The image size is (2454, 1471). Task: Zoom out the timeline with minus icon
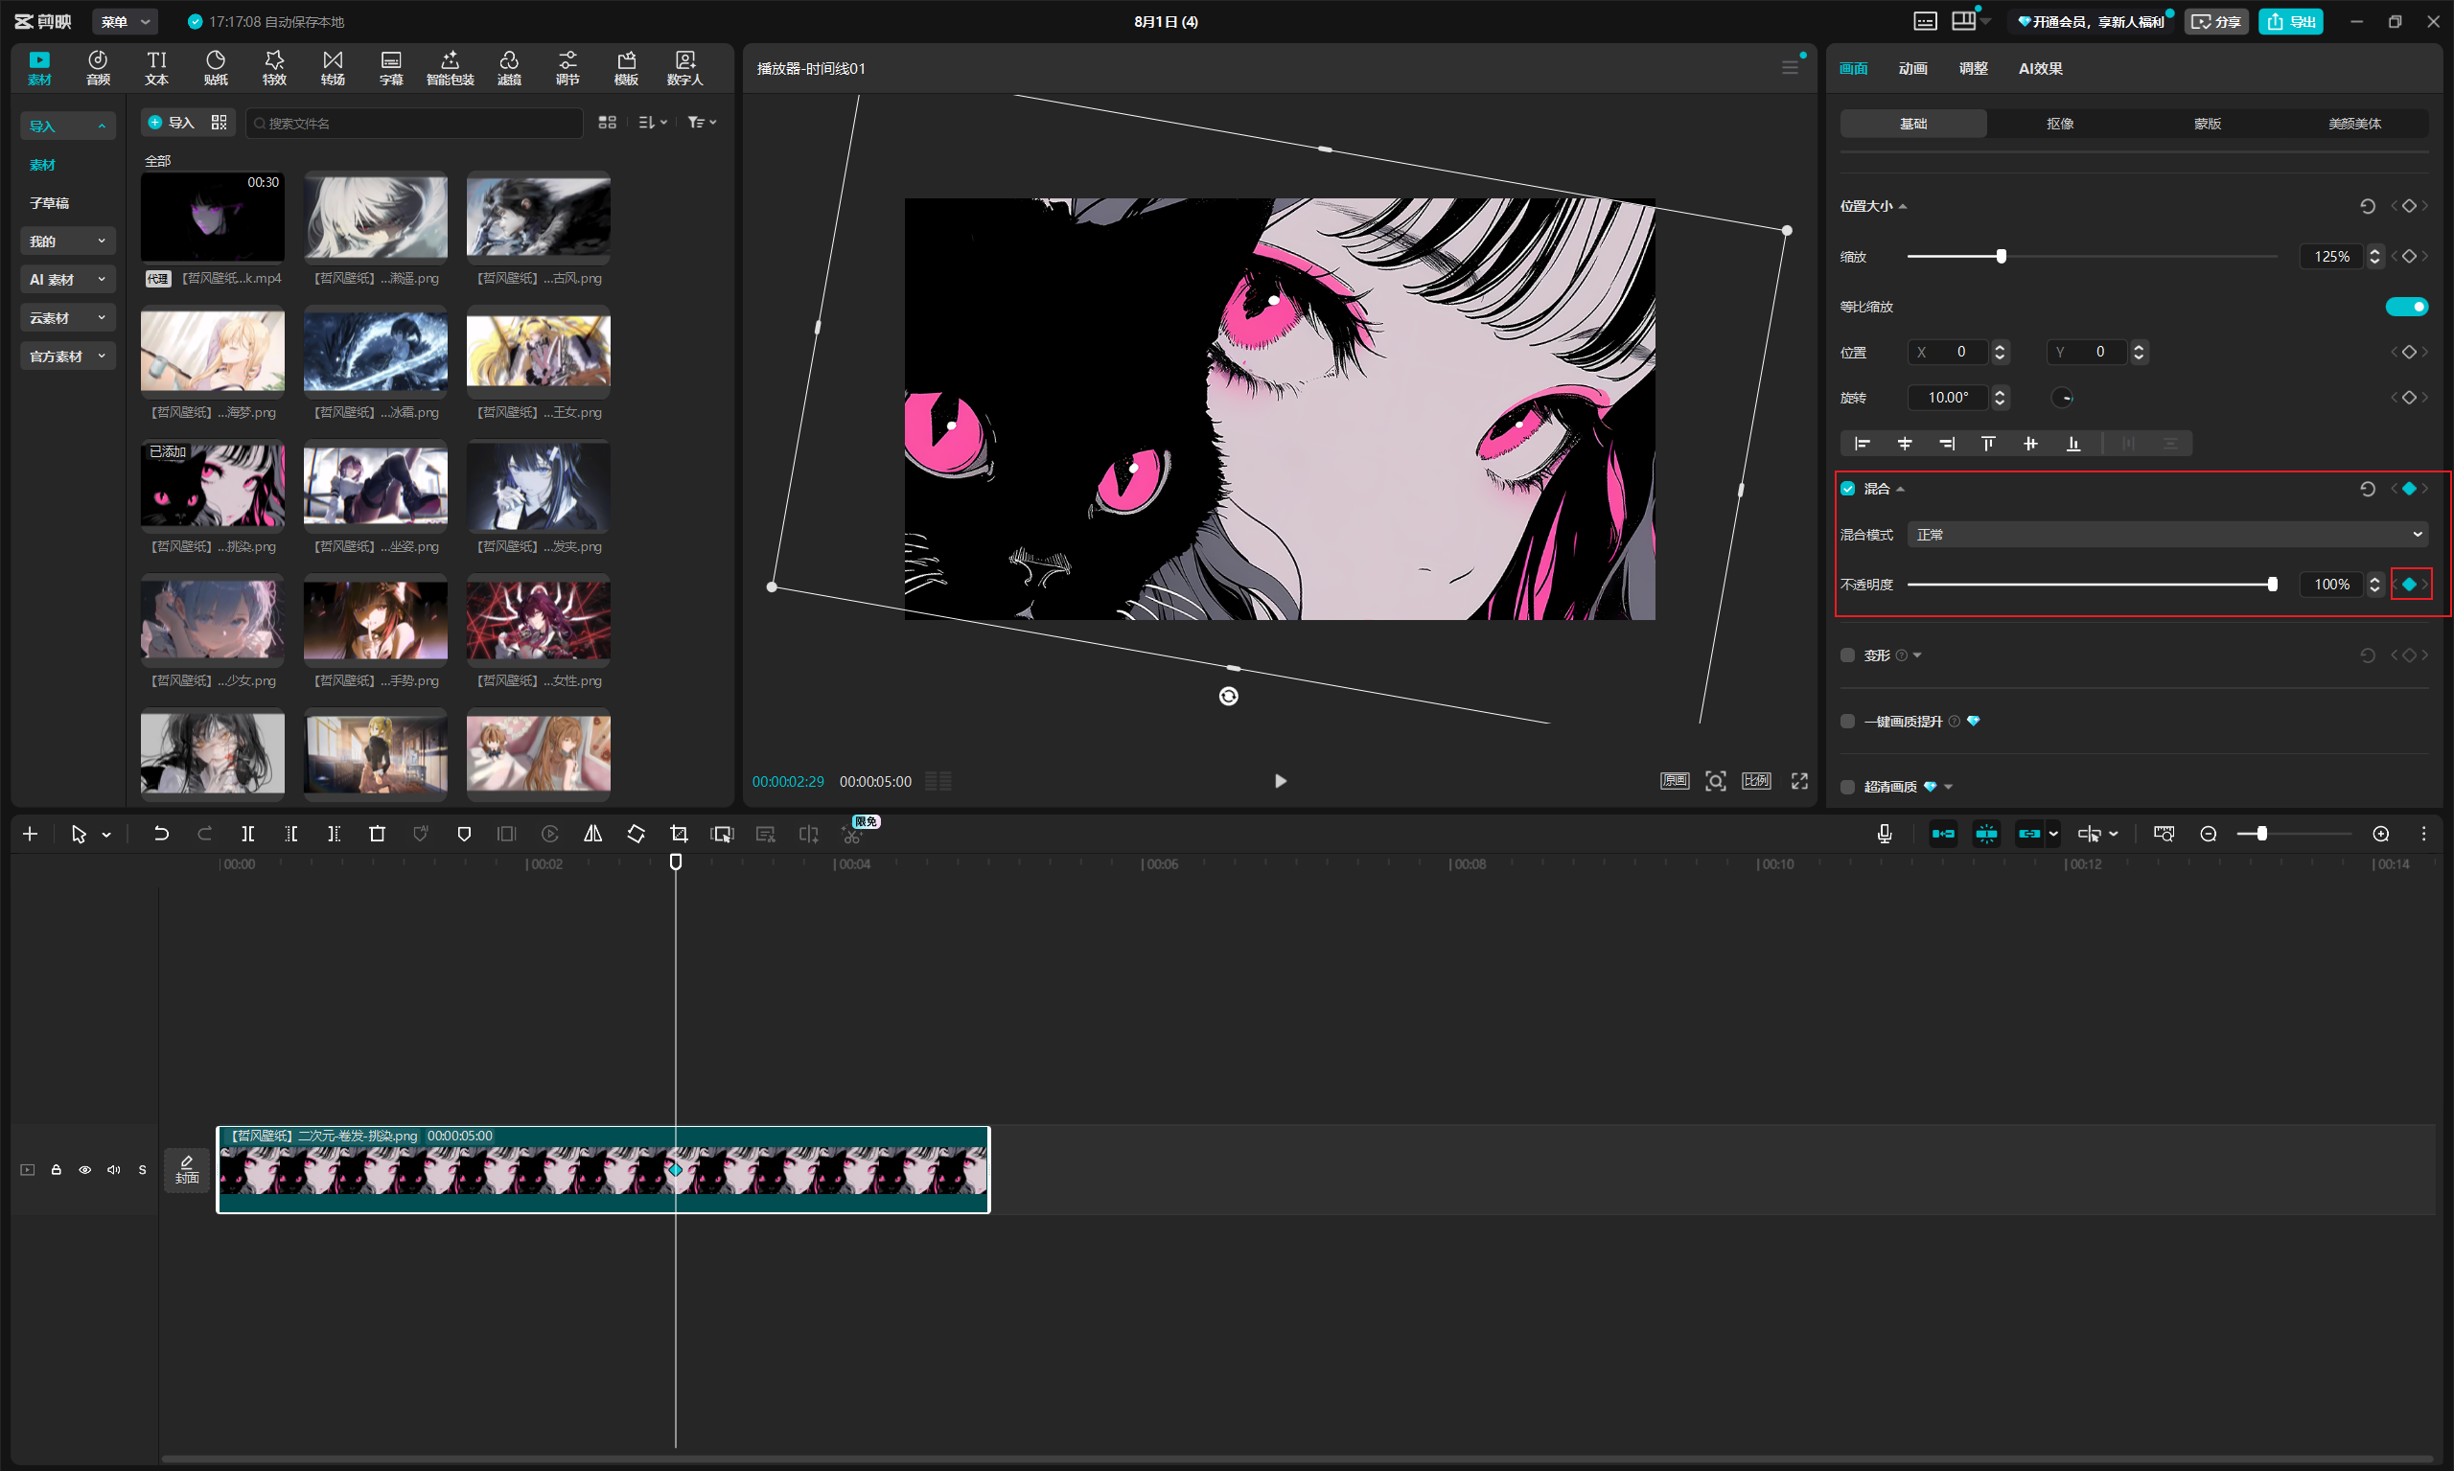pos(2208,834)
